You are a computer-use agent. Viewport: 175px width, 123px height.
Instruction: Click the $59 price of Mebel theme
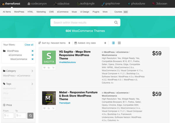(x=157, y=94)
